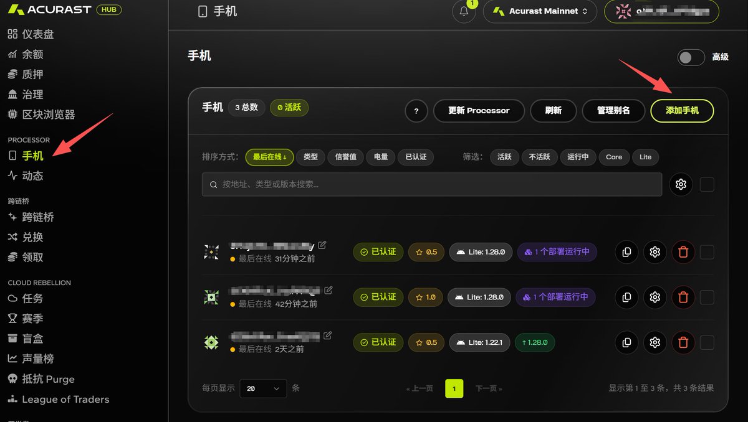Click the 管理别名 button
Image resolution: width=748 pixels, height=422 pixels.
click(x=613, y=111)
